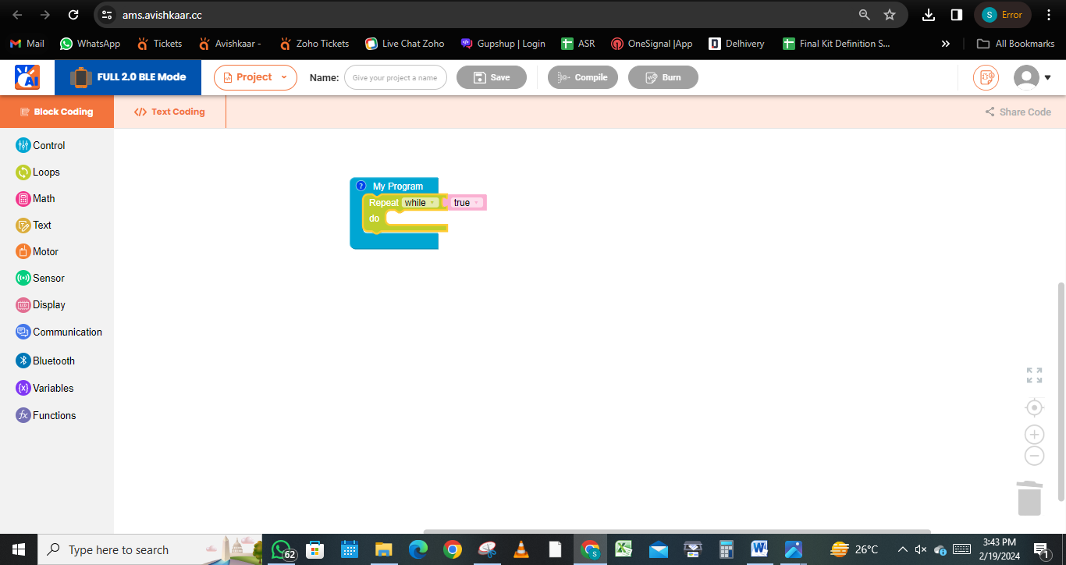
Task: Show more bookmarks with the chevron
Action: click(946, 44)
